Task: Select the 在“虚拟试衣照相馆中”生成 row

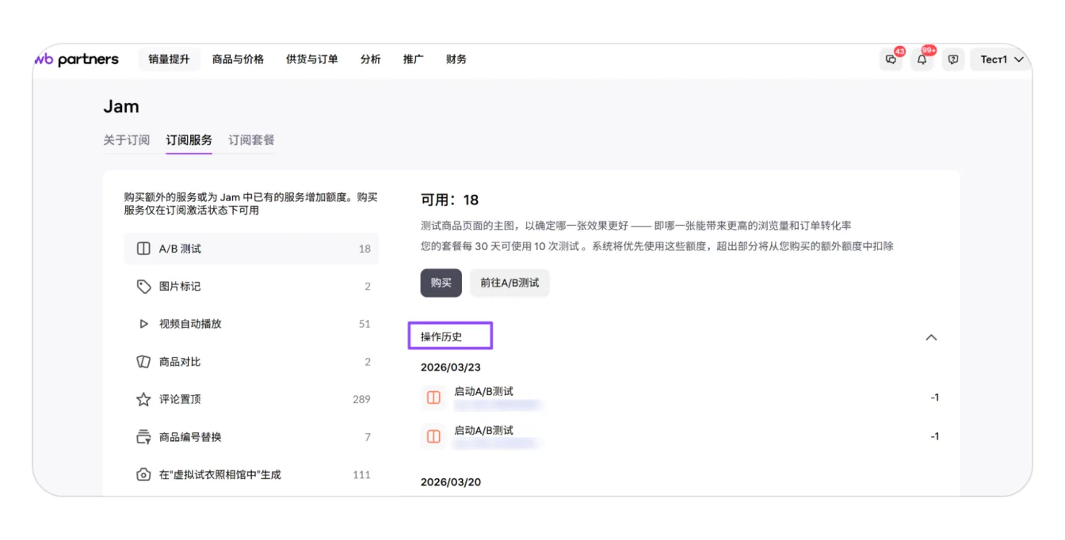Action: coord(251,475)
